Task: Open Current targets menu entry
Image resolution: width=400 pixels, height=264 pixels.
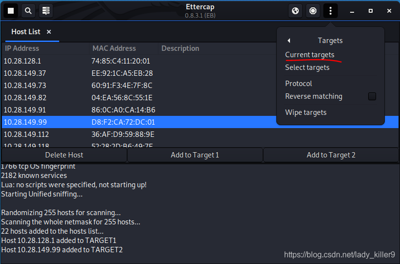Action: [x=310, y=55]
